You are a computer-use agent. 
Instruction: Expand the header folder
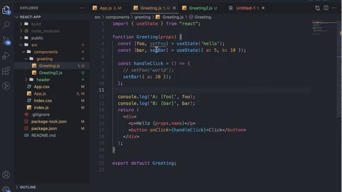(x=43, y=79)
